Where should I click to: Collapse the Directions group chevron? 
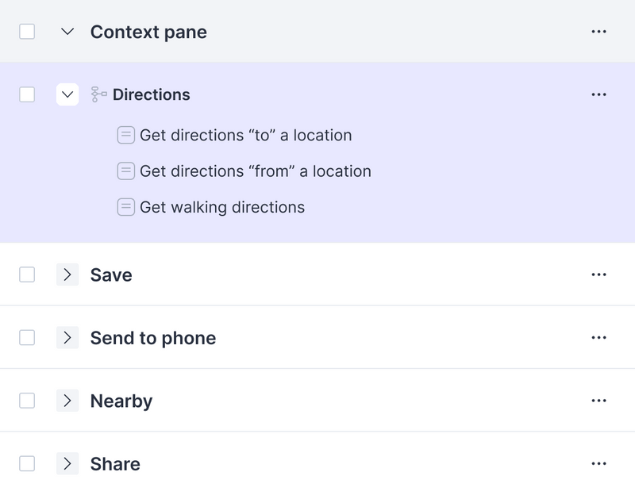coord(67,94)
